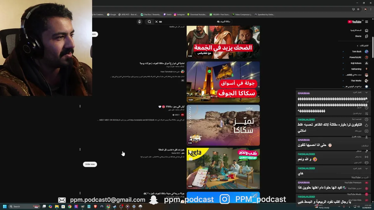
Task: Open Microsoft Store from the taskbar
Action: [63, 206]
